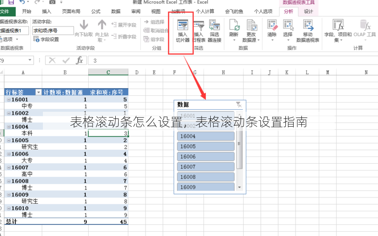This screenshot has width=378, height=236.
Task: Click the cancel X in the formula bar
Action: pos(52,60)
